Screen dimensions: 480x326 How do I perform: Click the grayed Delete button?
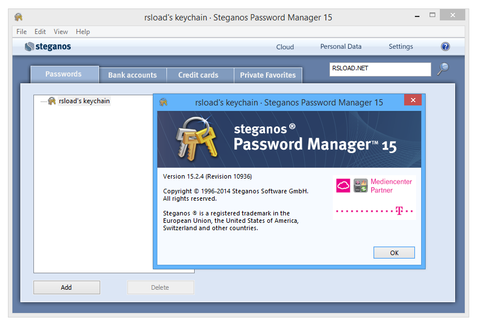pyautogui.click(x=160, y=287)
